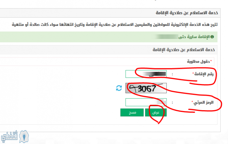The height and width of the screenshot is (144, 228).
Task: Refresh the captcha with blue arrows icon
Action: click(x=119, y=88)
